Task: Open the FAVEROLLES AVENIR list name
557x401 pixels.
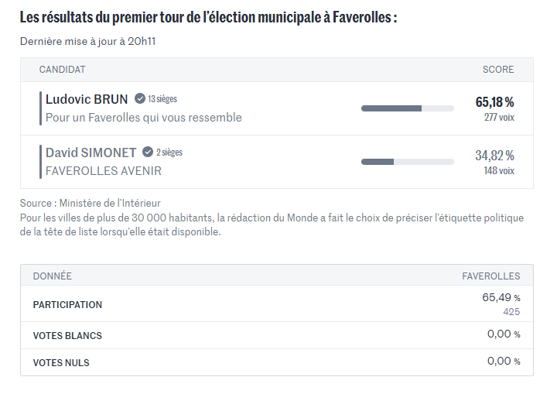Action: (104, 171)
